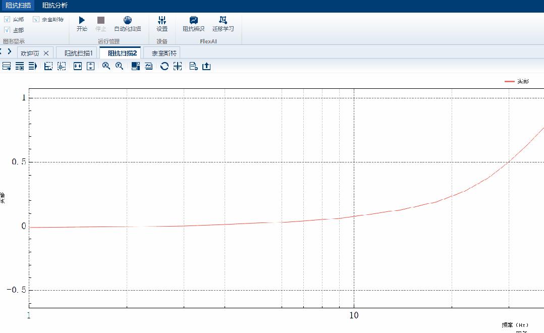The image size is (544, 333).
Task: Toggle the 虚部 display checkbox
Action: click(x=7, y=30)
